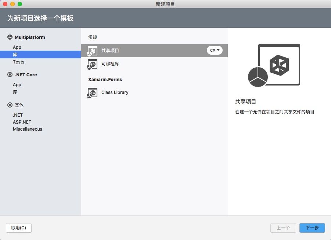Image resolution: width=331 pixels, height=240 pixels.
Task: Click the large shared project preview image
Action: tap(274, 65)
